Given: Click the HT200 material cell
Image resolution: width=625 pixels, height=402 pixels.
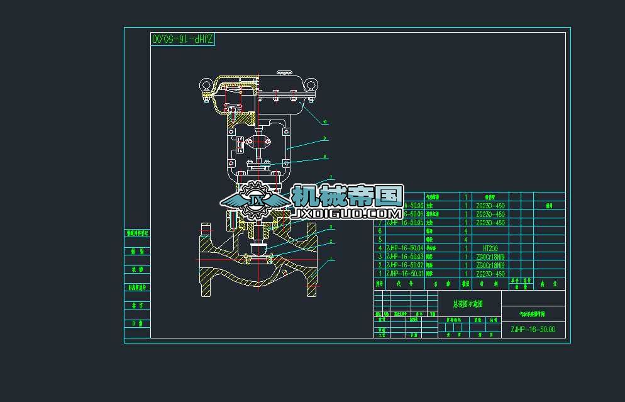Looking at the screenshot, I should [490, 248].
